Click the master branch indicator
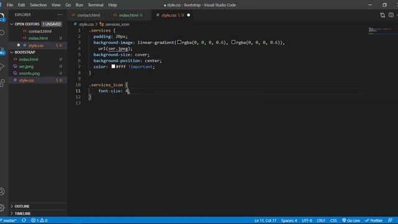This screenshot has width=398, height=224. 8,220
